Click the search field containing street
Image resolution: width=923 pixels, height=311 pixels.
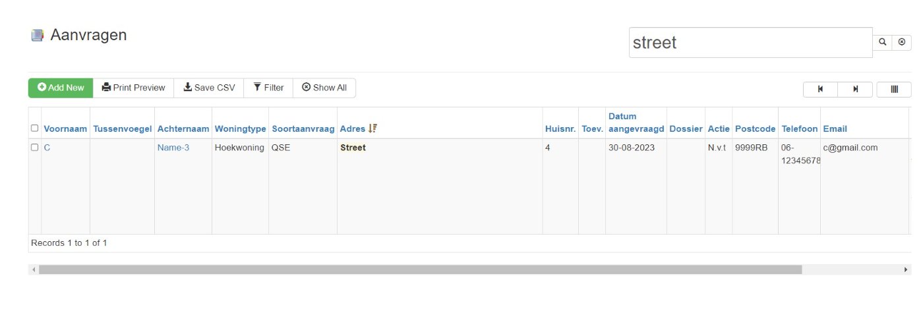[750, 42]
